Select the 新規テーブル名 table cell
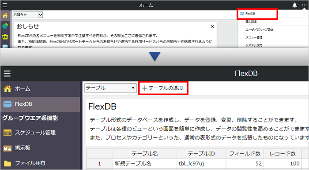309x170 pixels. coord(145,163)
